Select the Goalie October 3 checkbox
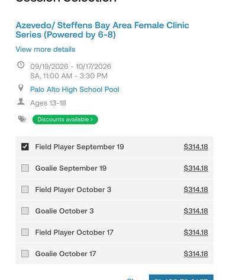229x280 pixels. point(25,211)
